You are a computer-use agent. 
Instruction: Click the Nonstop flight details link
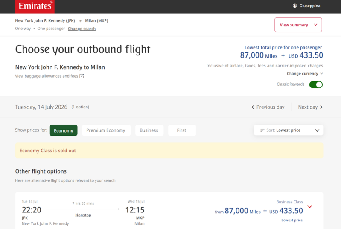tap(83, 215)
